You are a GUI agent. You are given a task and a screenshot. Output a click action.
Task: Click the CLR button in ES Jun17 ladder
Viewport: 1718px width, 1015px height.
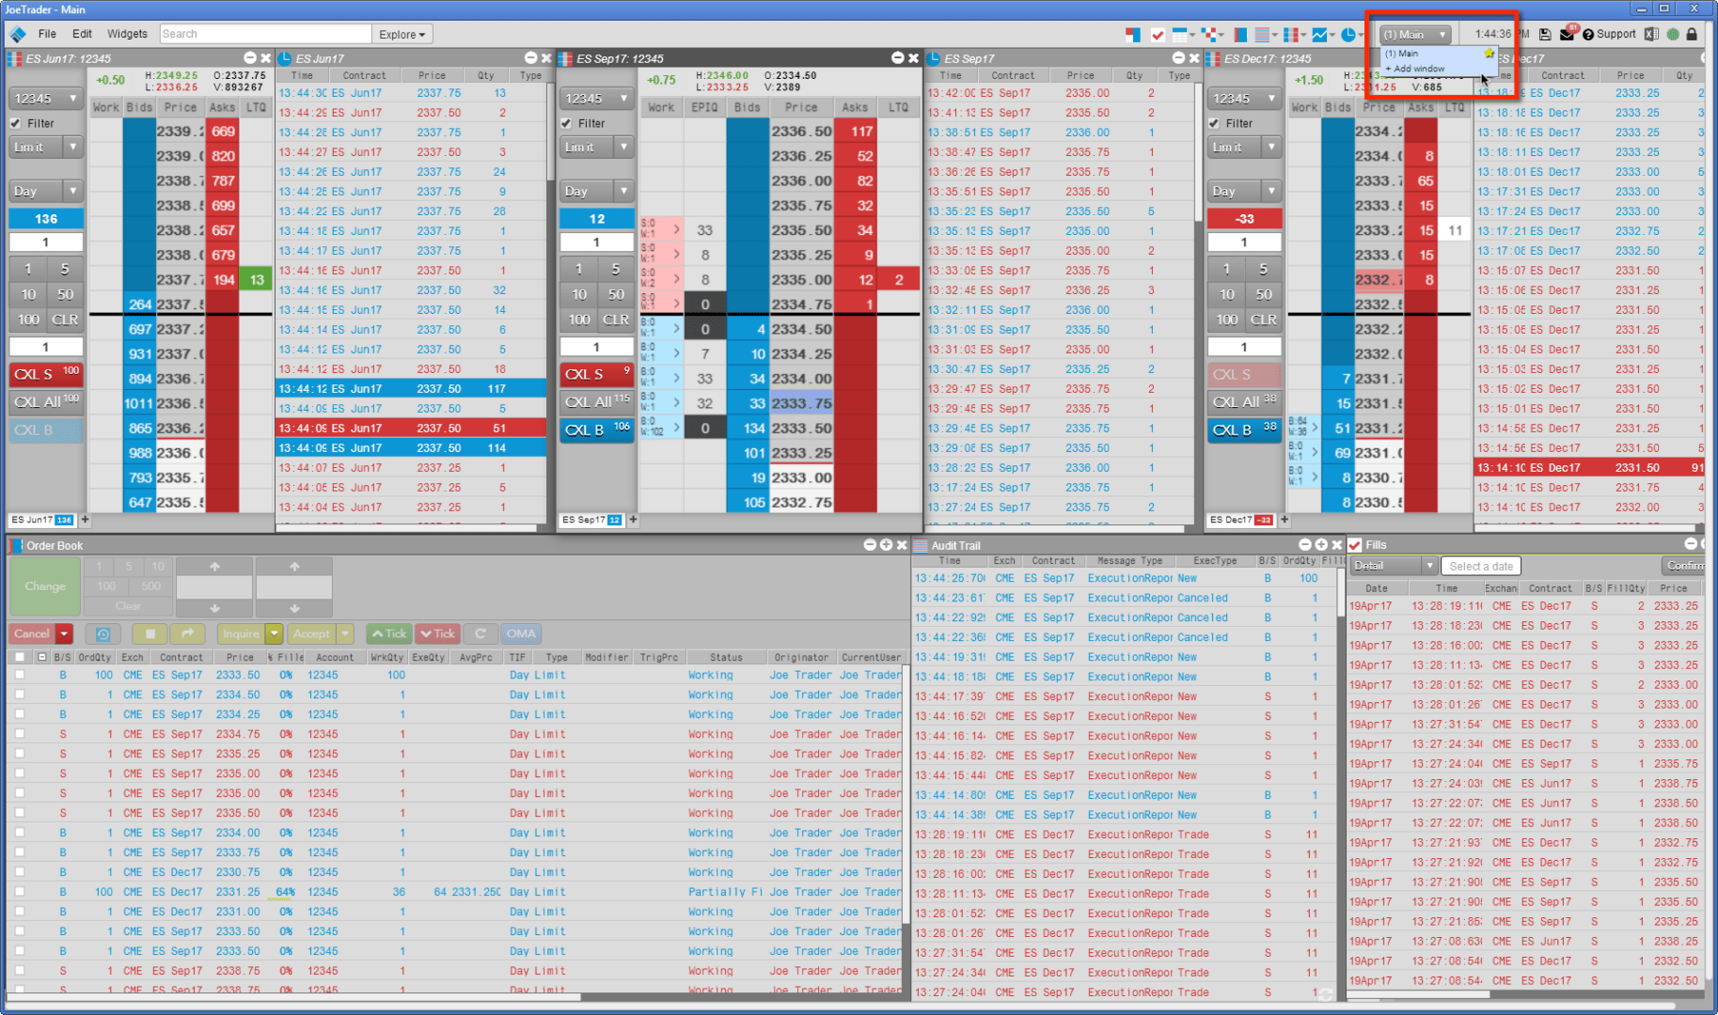click(x=65, y=320)
